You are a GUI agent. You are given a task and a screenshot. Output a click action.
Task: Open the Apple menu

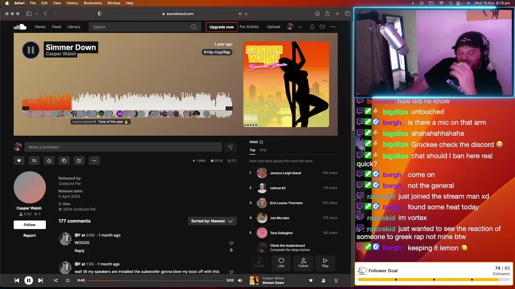(x=6, y=3)
